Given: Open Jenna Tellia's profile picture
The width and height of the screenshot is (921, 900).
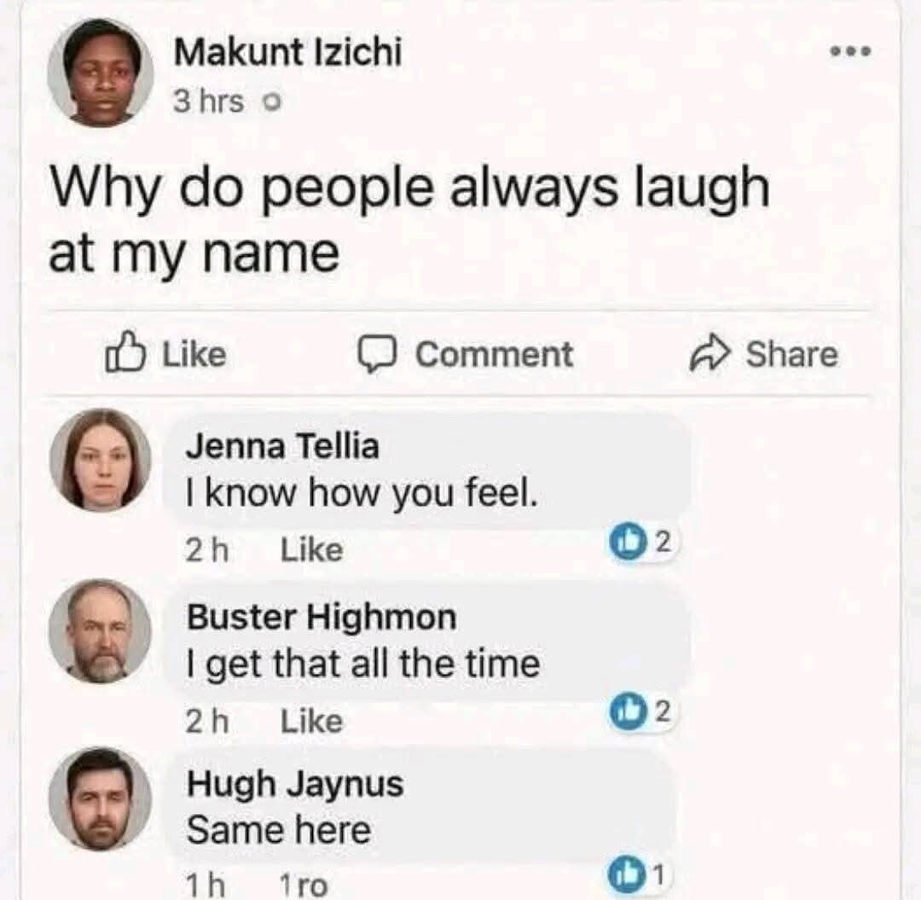Looking at the screenshot, I should [100, 460].
